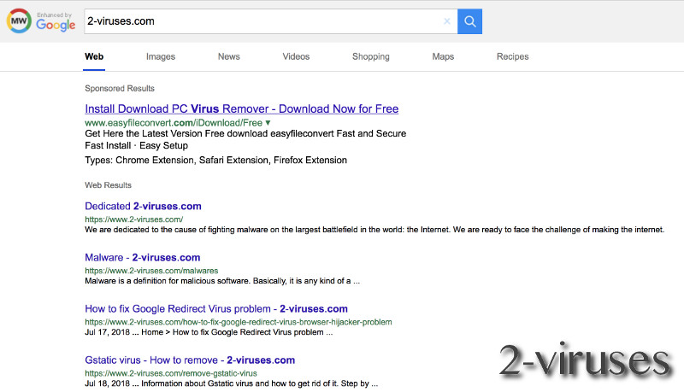
Task: Select the Web tab
Action: tap(94, 56)
